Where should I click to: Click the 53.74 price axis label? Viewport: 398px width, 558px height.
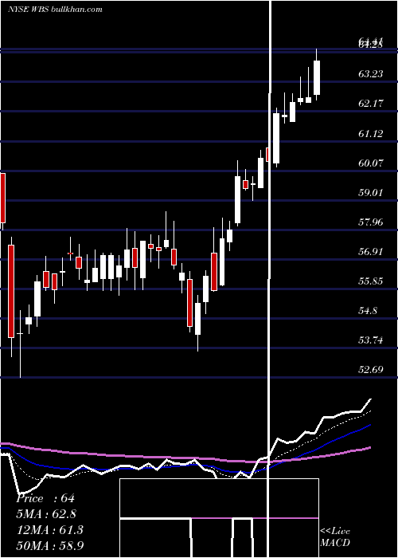(371, 340)
